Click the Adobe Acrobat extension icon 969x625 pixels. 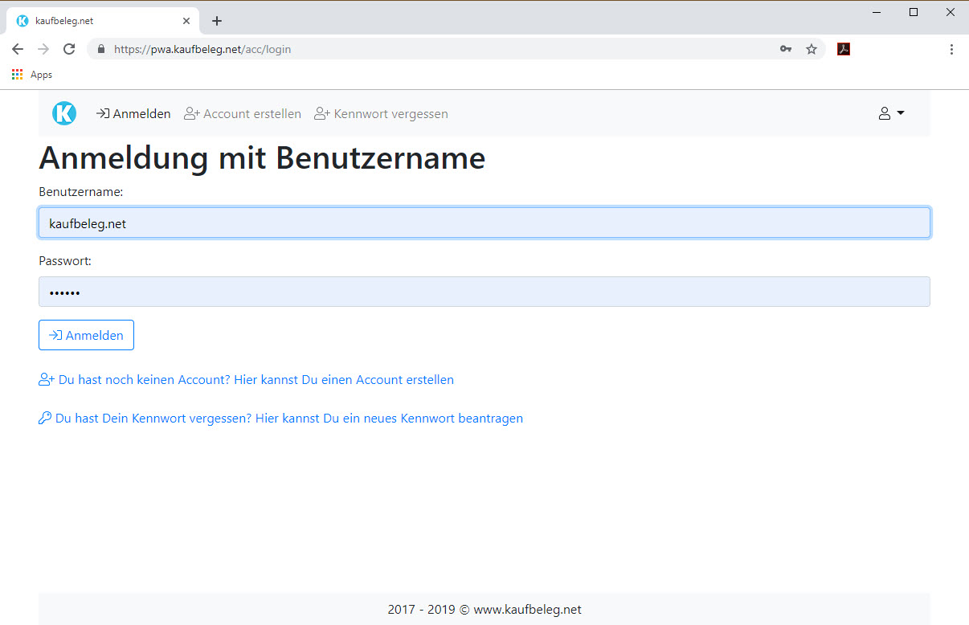tap(844, 49)
